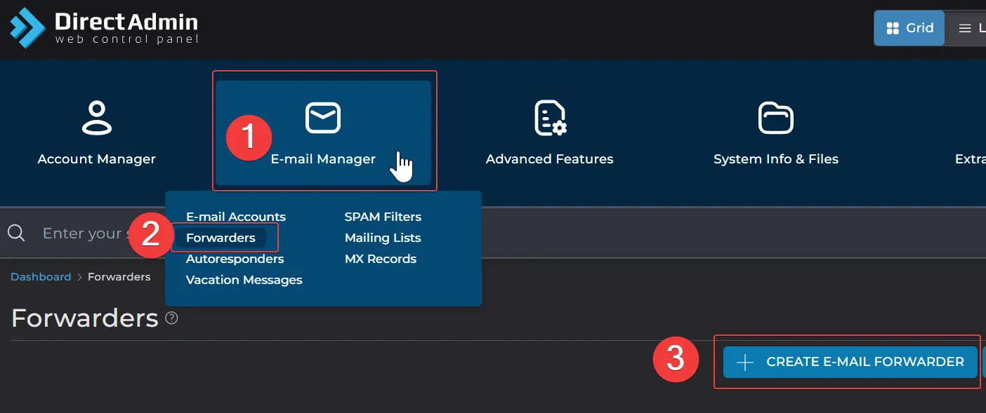Select SPAM Filters menu entry
This screenshot has height=413, width=986.
point(383,217)
